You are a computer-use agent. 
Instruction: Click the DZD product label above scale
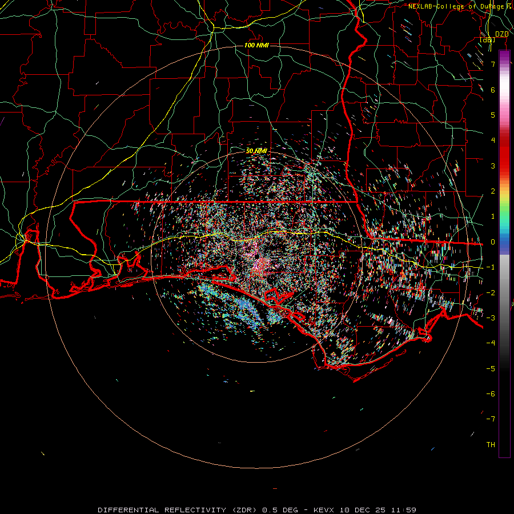coord(501,34)
